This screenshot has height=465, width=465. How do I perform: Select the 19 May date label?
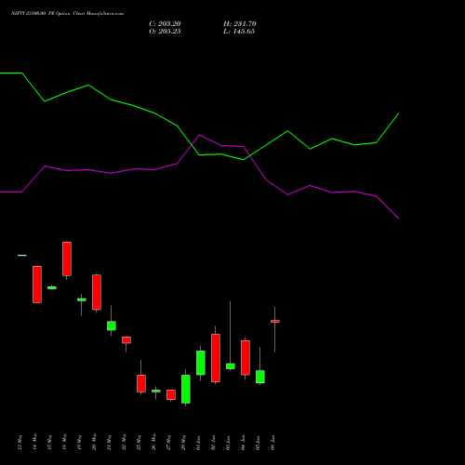tap(80, 442)
